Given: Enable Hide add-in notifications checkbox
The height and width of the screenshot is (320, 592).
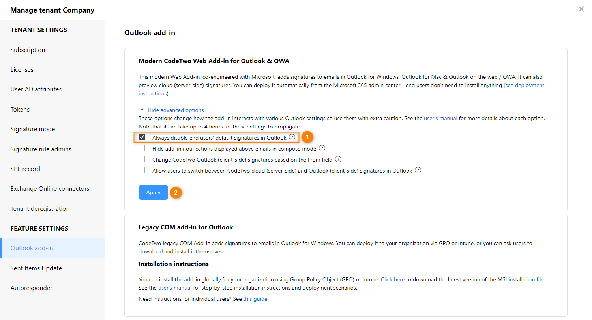Looking at the screenshot, I should click(x=142, y=149).
